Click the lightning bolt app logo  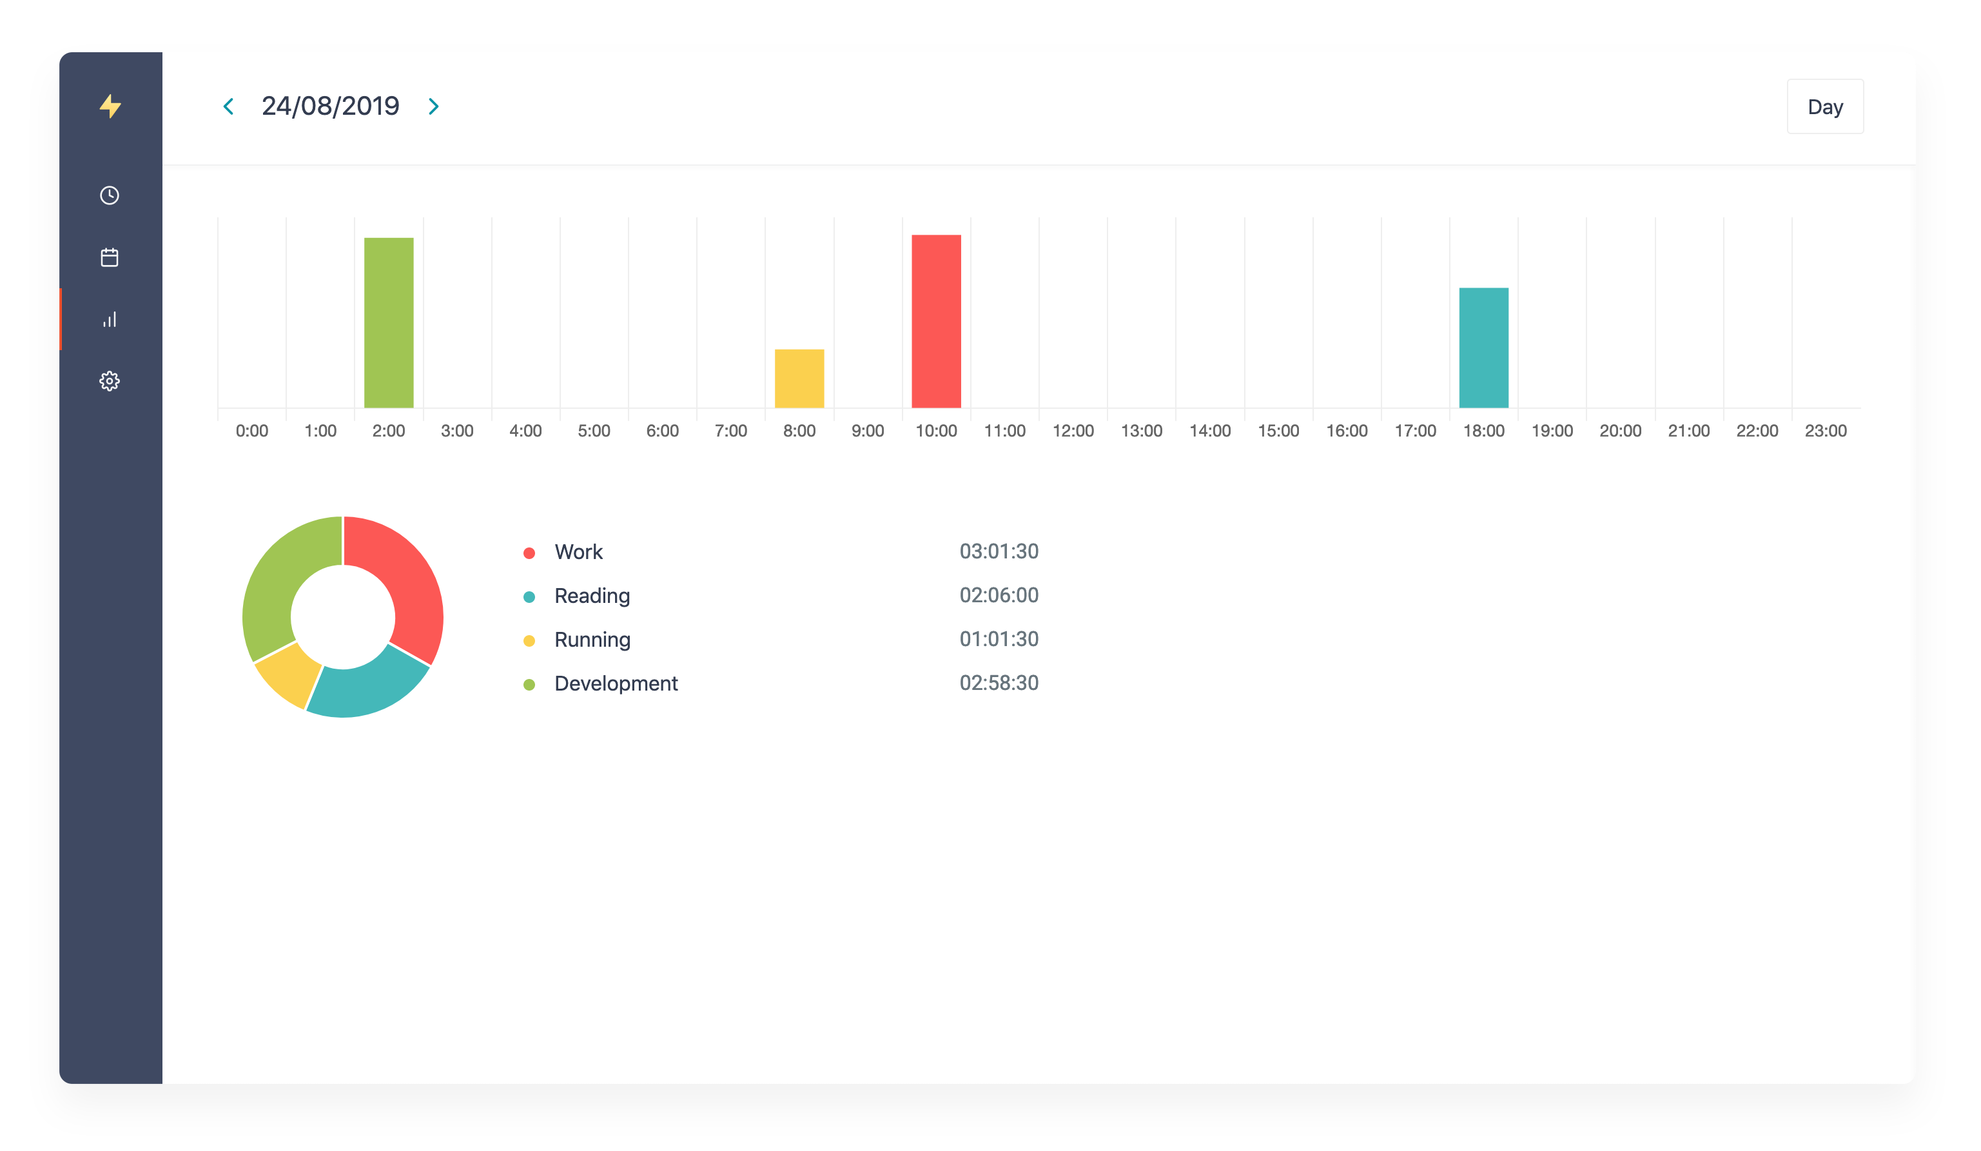110,106
